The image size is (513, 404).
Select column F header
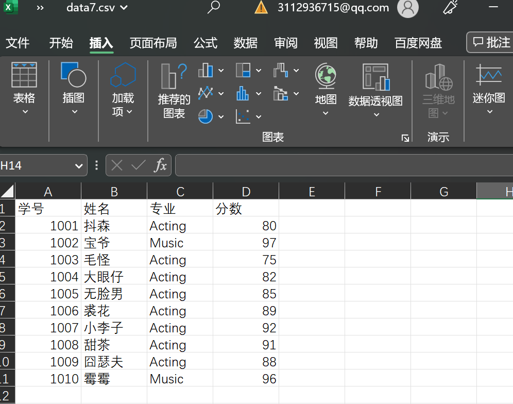[378, 191]
